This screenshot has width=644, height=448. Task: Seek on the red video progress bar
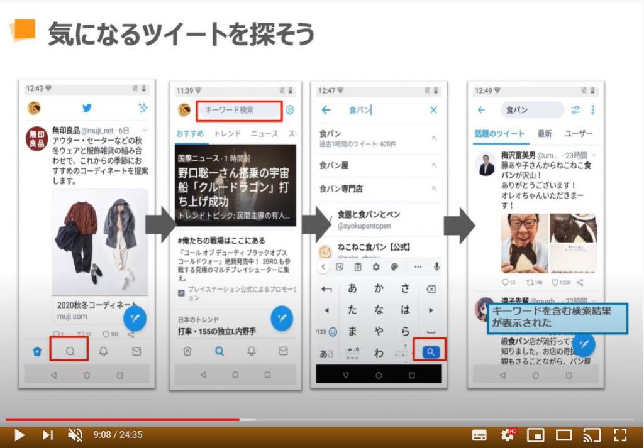[x=126, y=419]
